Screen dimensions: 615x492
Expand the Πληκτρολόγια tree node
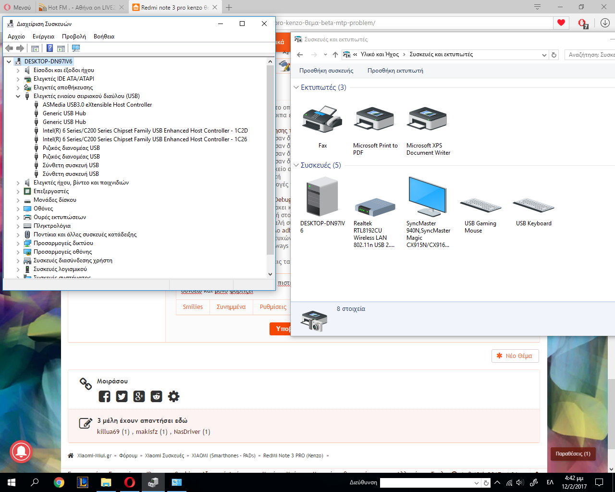tap(18, 226)
